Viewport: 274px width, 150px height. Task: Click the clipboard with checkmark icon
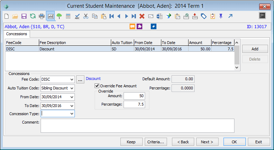(x=213, y=17)
